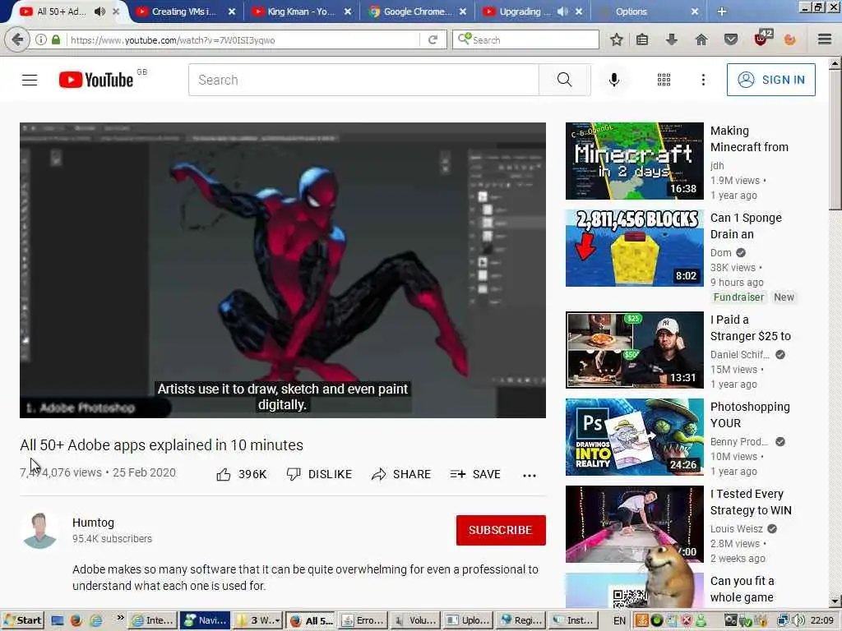Open the 3 W... grouped taskbar button
Viewport: 842px width, 631px height.
click(257, 621)
